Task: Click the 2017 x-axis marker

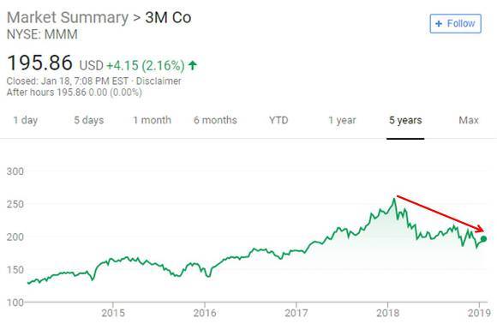Action: 296,313
